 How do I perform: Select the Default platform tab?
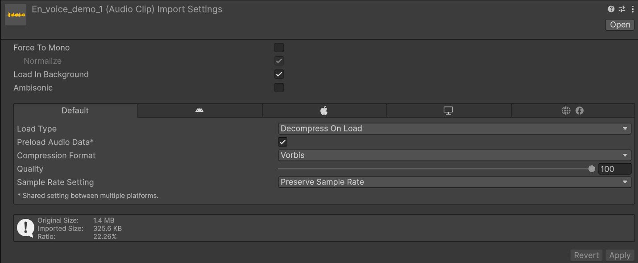[x=75, y=111]
